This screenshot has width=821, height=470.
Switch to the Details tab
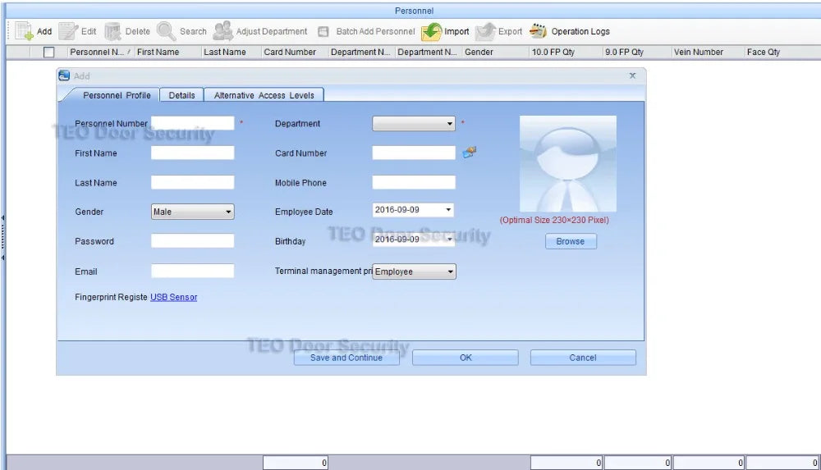pyautogui.click(x=181, y=95)
